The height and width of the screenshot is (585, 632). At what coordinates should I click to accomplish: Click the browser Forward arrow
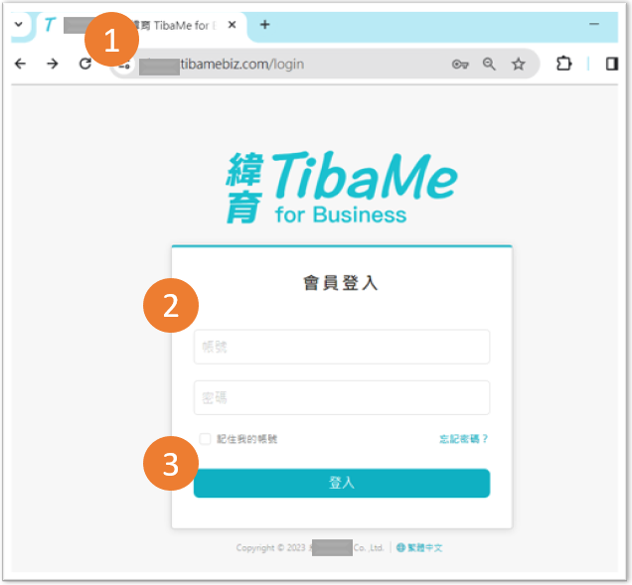(x=53, y=65)
